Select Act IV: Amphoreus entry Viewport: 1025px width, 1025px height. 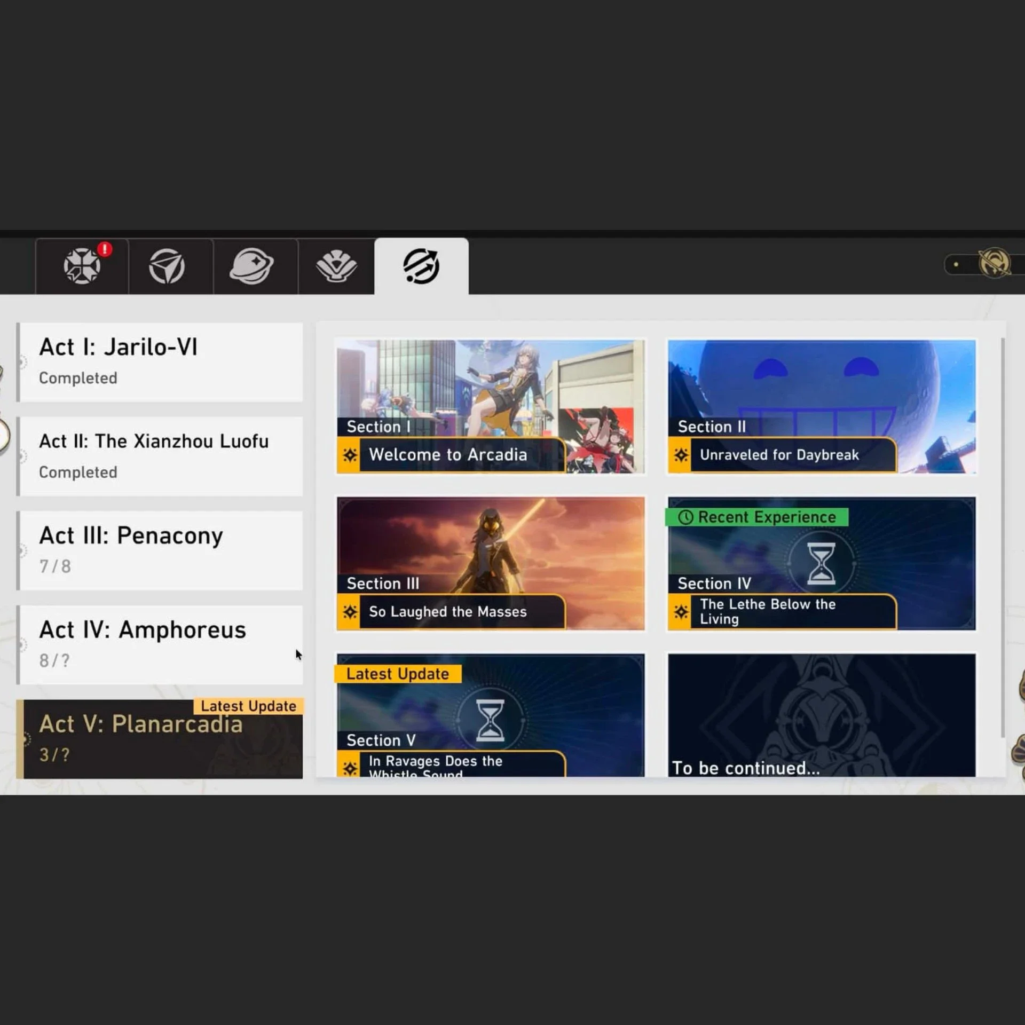160,645
